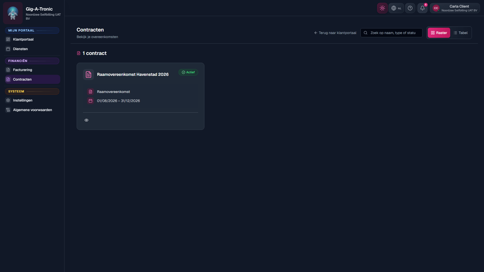The image size is (484, 272).
Task: Click the Instellingen gear icon
Action: coord(8,100)
